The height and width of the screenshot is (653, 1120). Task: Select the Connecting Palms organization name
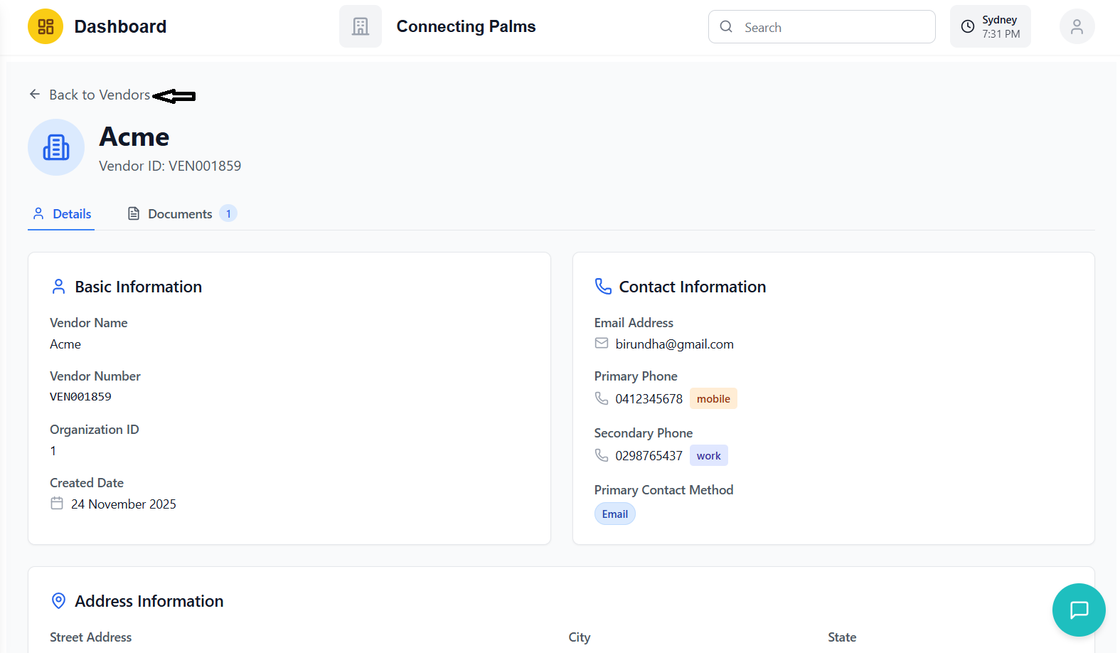[x=466, y=26]
